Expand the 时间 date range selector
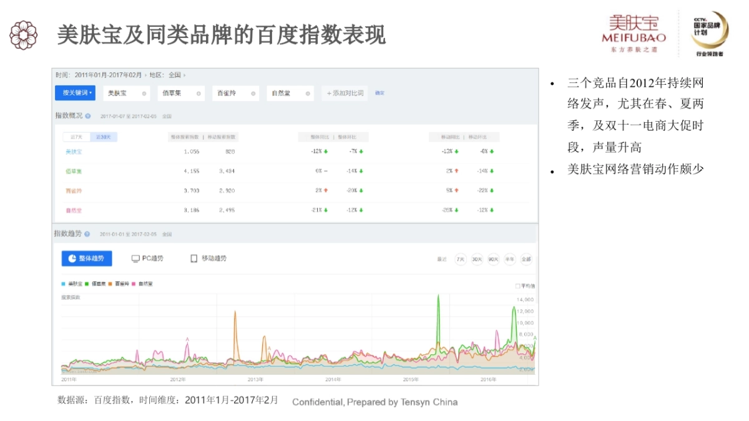This screenshot has width=749, height=421. click(145, 75)
